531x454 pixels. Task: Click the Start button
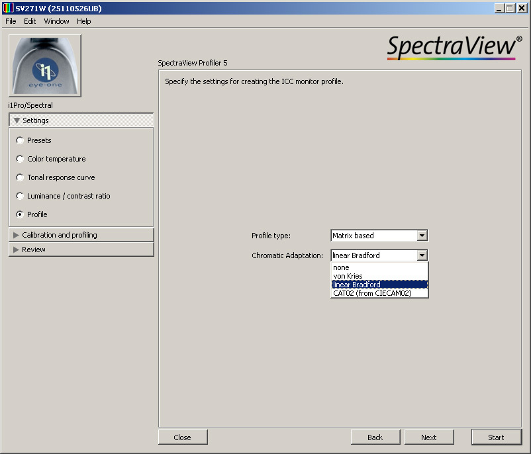click(497, 437)
